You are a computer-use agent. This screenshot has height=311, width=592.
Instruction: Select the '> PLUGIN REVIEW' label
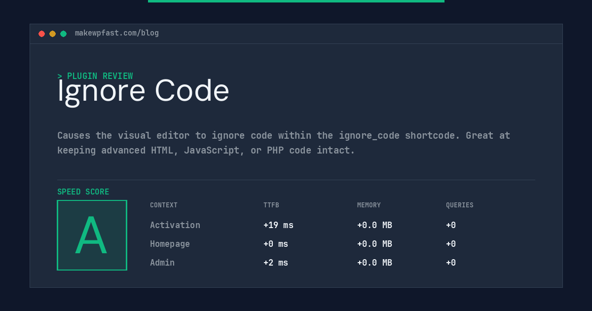pos(95,76)
